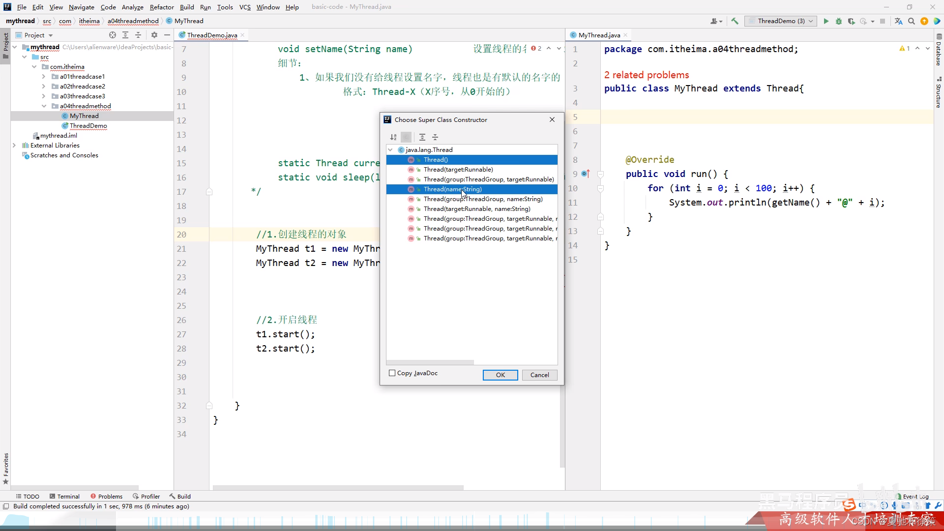
Task: Collapse the java.lang.Thread tree node
Action: pos(390,150)
